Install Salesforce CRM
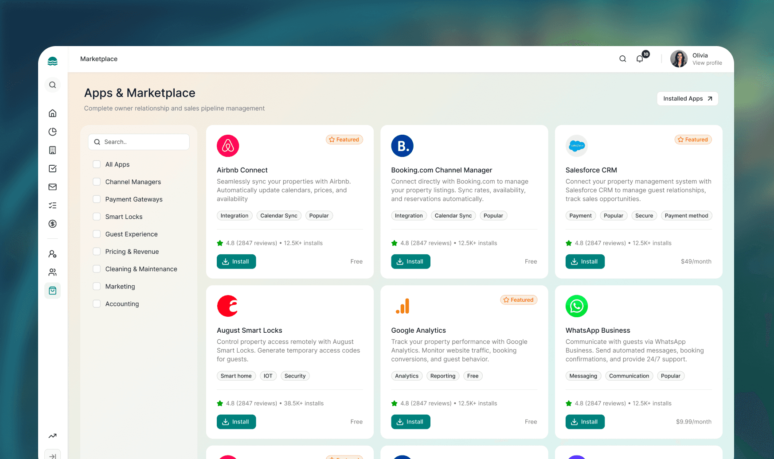The image size is (774, 459). tap(585, 261)
